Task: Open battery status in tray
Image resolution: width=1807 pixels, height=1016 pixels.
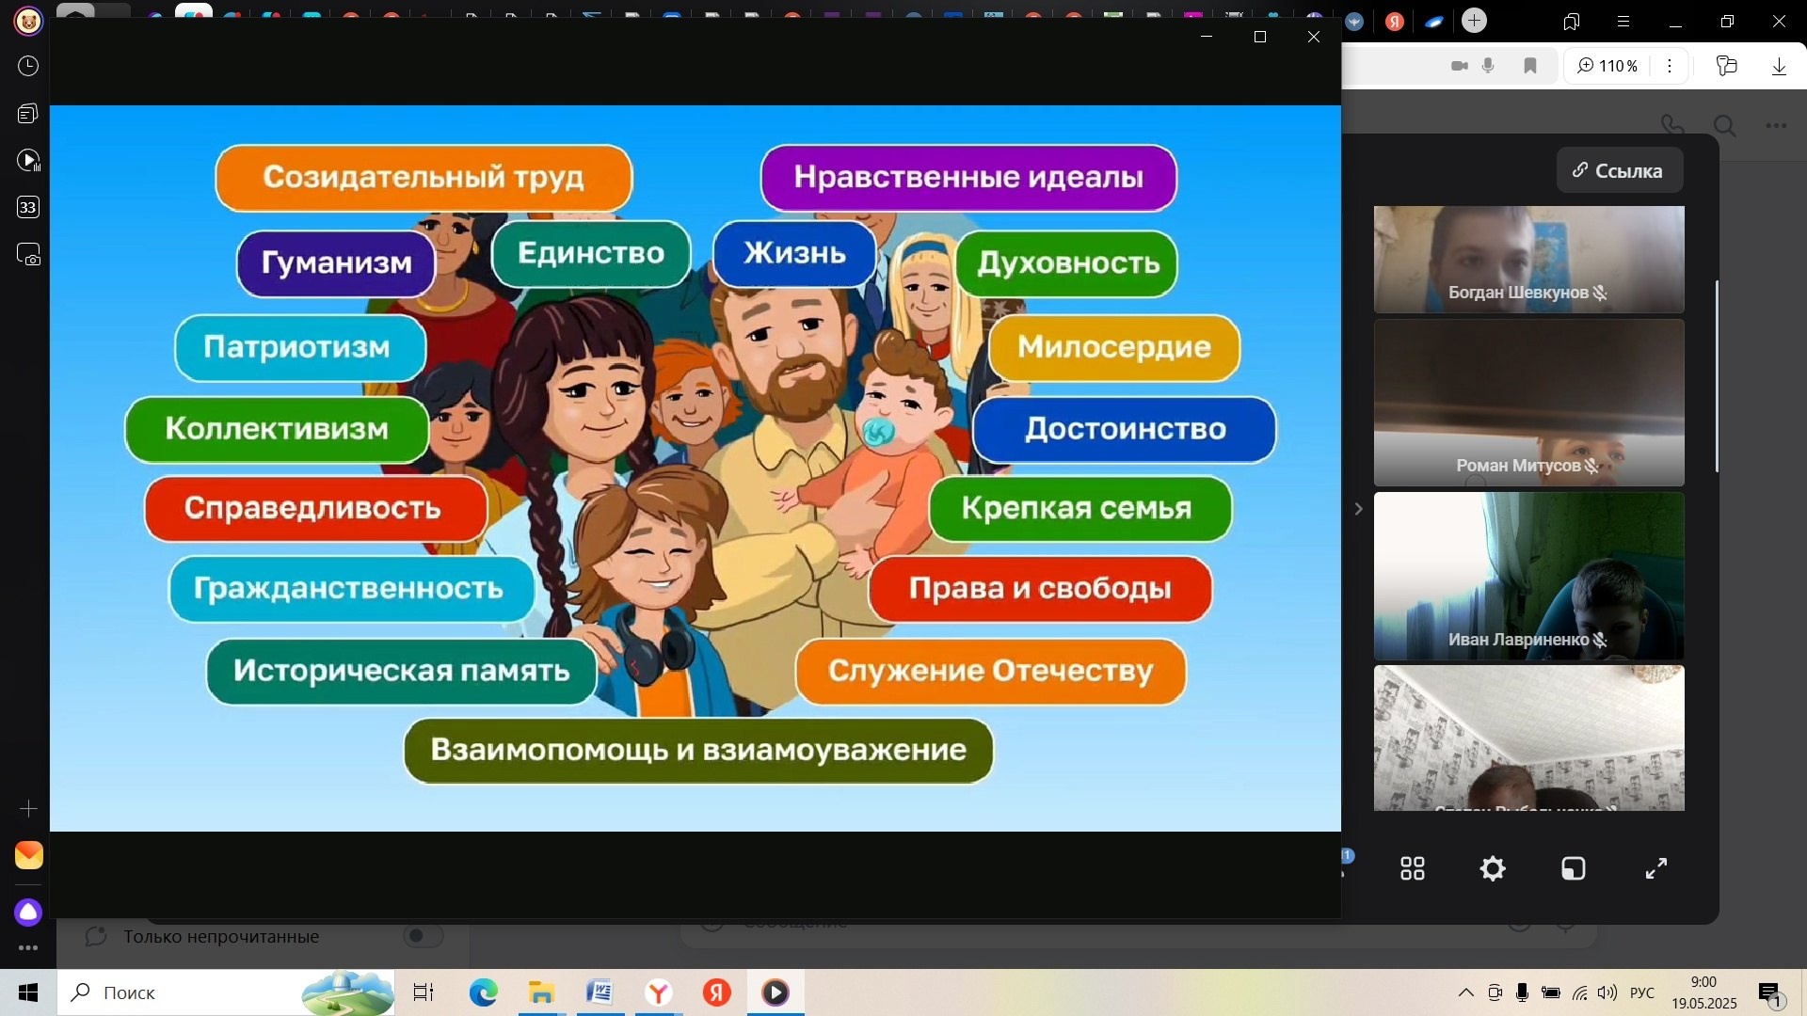Action: pos(1551,992)
